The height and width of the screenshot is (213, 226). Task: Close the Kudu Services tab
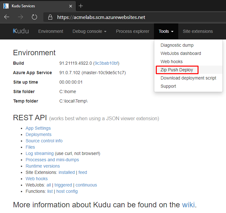point(70,6)
